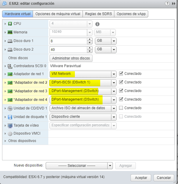Screen dimensions: 178x184
Task: Click the floppy disquete icon
Action: (x=10, y=117)
